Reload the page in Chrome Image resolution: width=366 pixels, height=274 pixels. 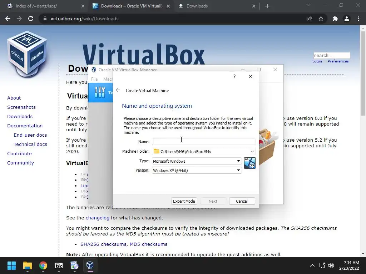pos(31,19)
